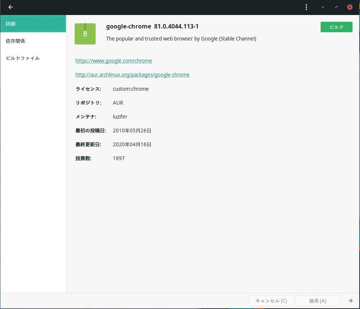
Task: Click the 最終更新日 label
Action: tap(88, 144)
